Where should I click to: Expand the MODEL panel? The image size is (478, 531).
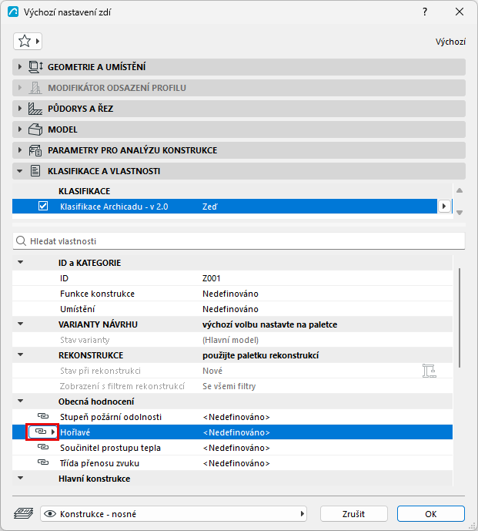(19, 129)
